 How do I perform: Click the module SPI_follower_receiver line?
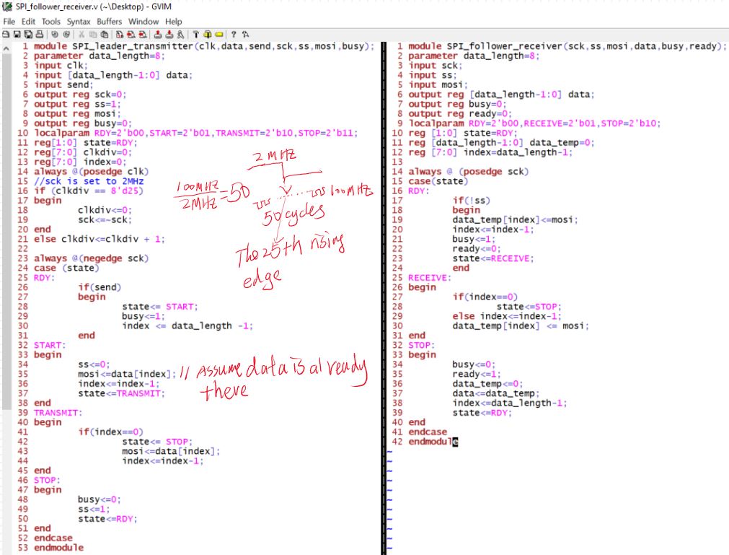click(x=567, y=46)
